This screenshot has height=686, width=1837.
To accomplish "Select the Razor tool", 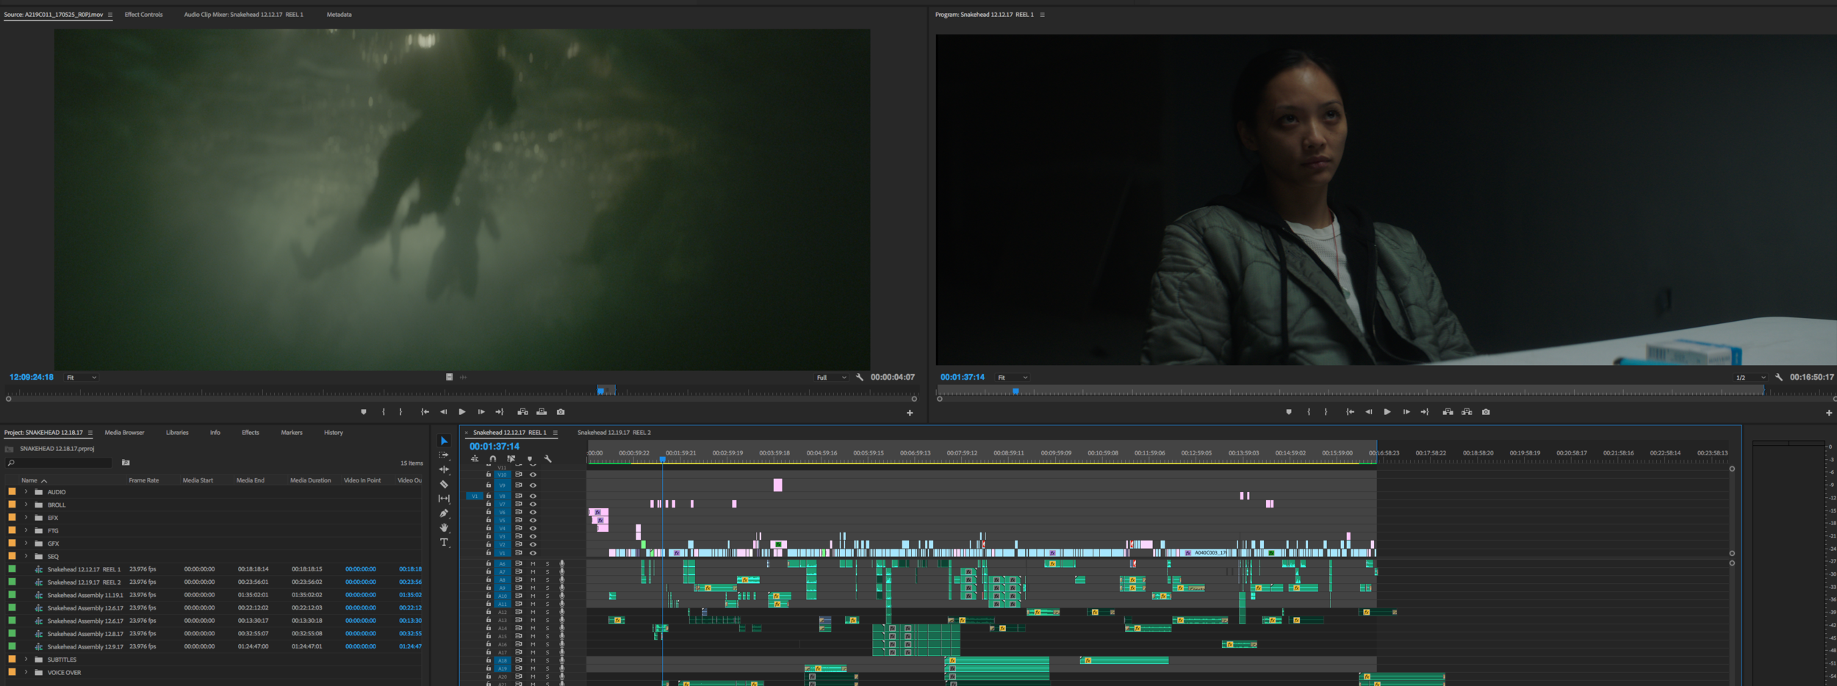I will coord(444,484).
